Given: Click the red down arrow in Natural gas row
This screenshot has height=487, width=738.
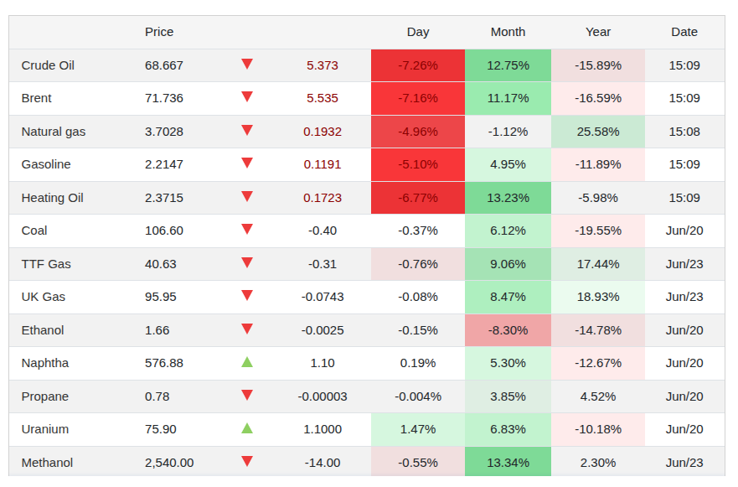Looking at the screenshot, I should 247,131.
